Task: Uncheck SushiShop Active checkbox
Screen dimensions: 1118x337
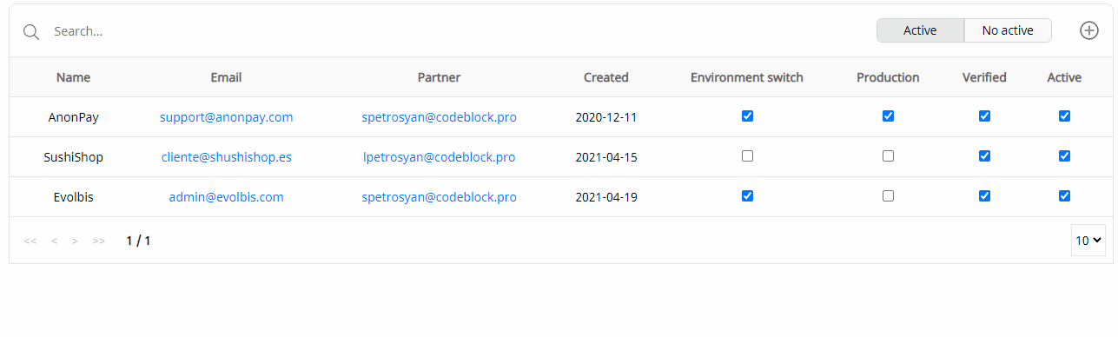Action: coord(1064,156)
